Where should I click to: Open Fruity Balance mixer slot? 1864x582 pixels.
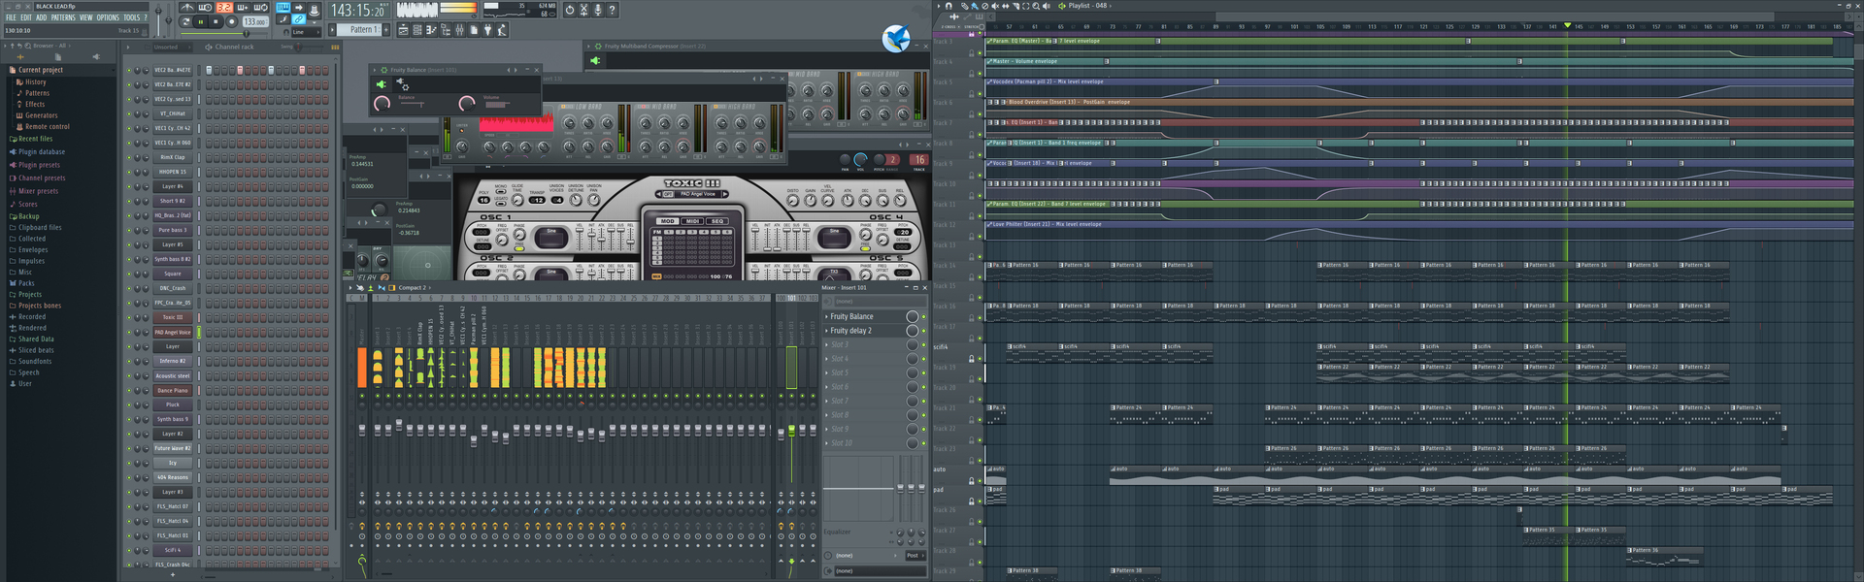click(864, 316)
